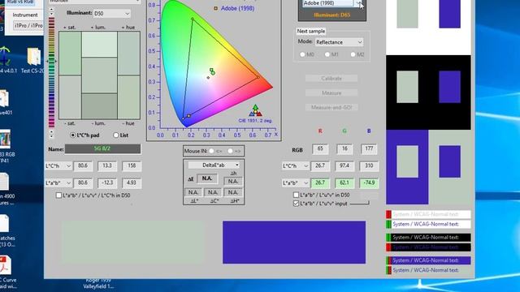Open the PDF 'Curve' file on desktop
This screenshot has width=520, height=292.
coord(6,273)
